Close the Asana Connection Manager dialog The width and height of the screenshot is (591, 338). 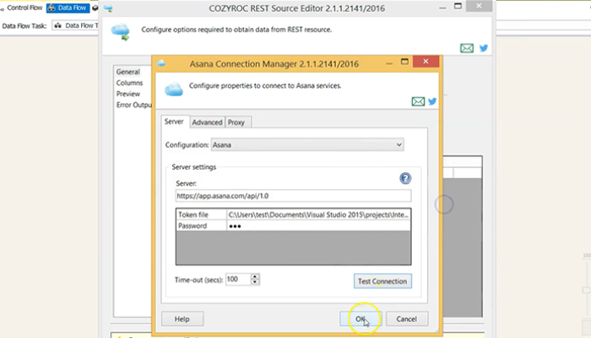(x=426, y=62)
